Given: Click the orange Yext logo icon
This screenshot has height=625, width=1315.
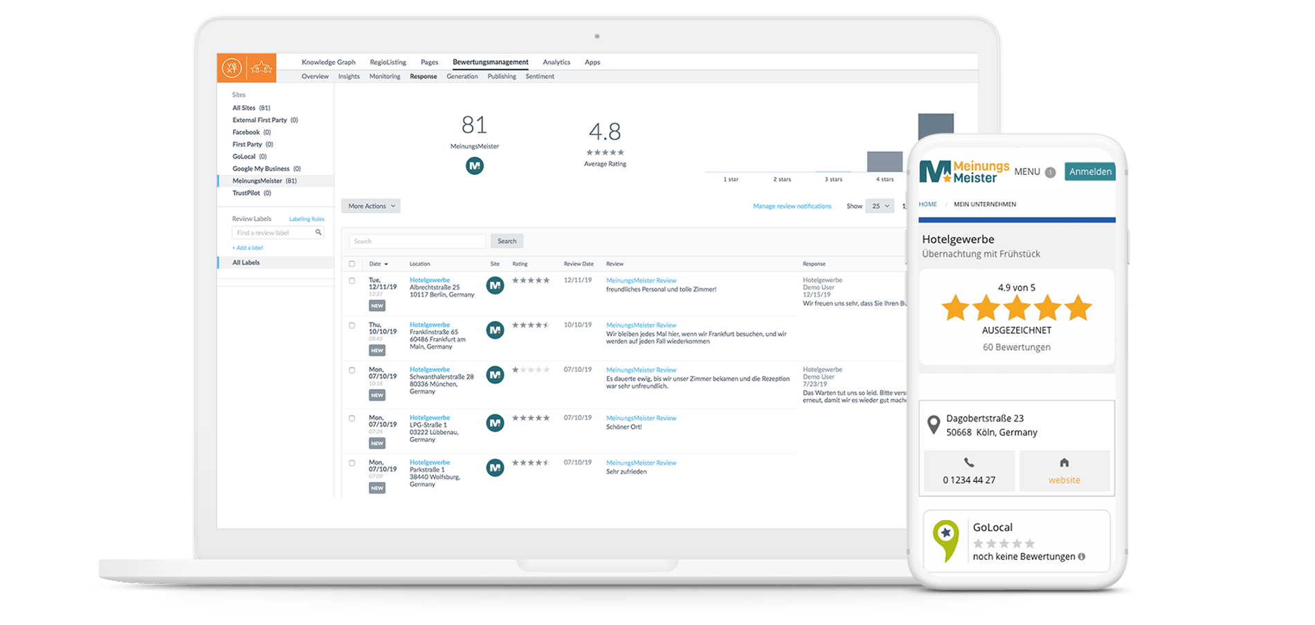Looking at the screenshot, I should click(232, 68).
